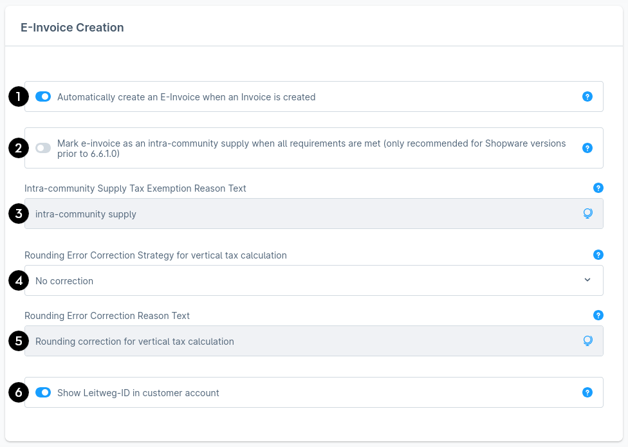Image resolution: width=628 pixels, height=447 pixels.
Task: Click the number 2 badge marker
Action: pos(18,148)
